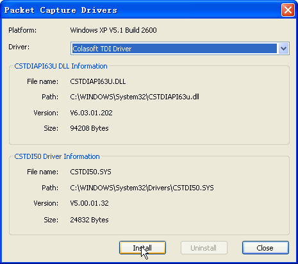This screenshot has width=298, height=264.
Task: Click the CSTDI50.SYS file name value
Action: point(90,172)
